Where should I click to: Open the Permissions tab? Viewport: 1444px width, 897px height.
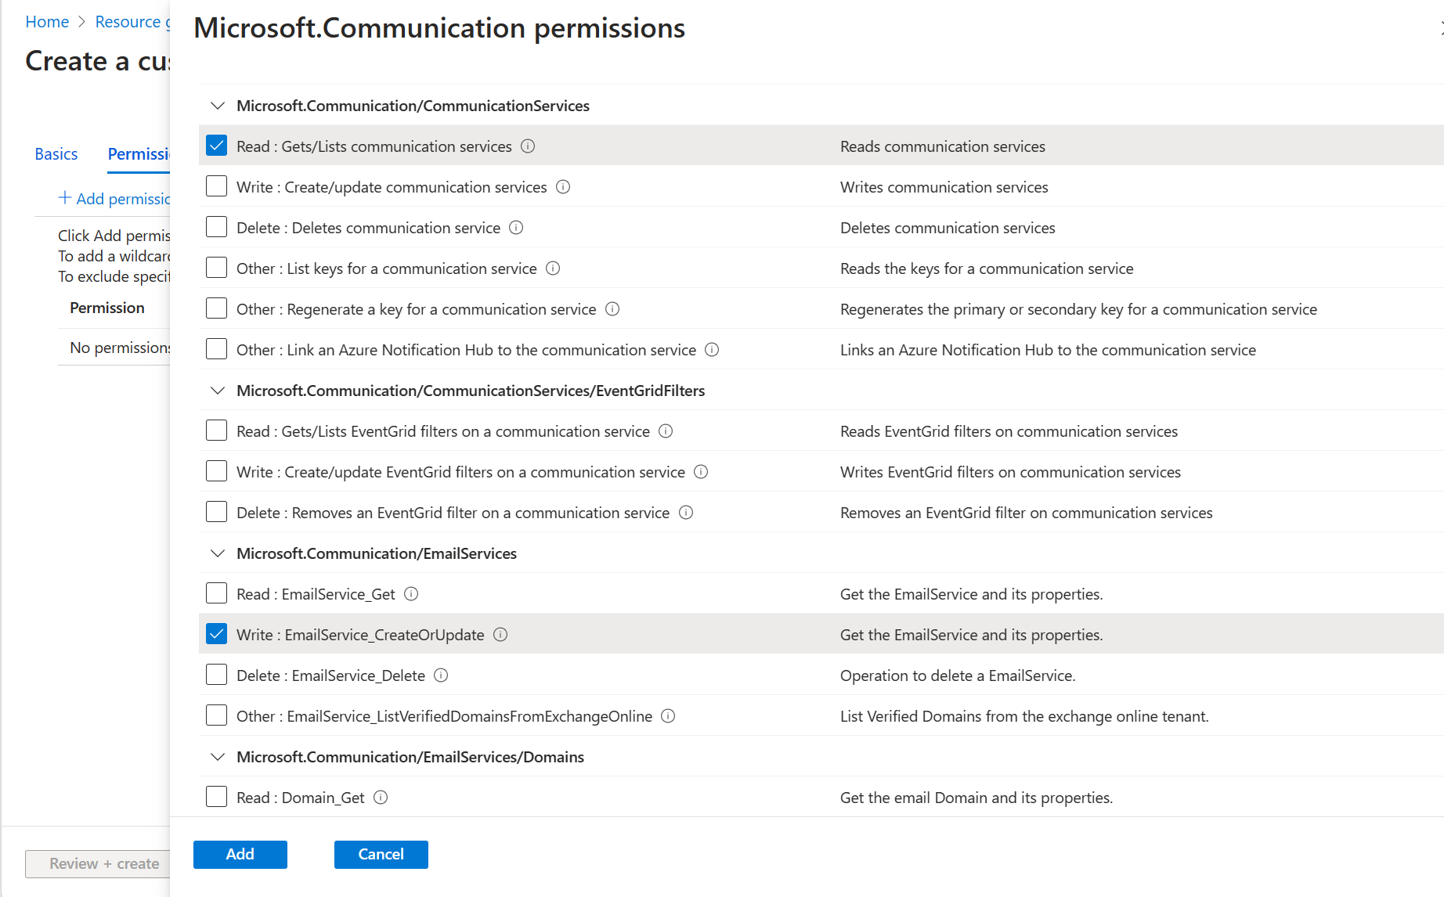[139, 154]
